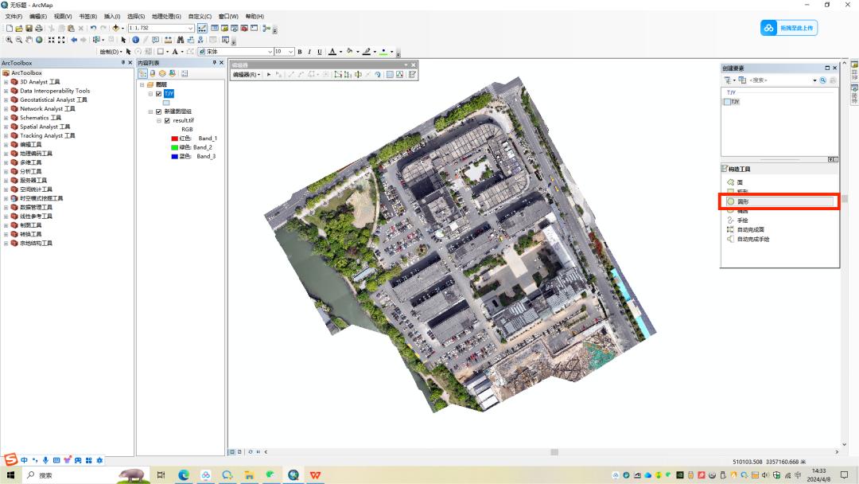The height and width of the screenshot is (484, 859).
Task: Click the blue cloud upload button
Action: 789,28
